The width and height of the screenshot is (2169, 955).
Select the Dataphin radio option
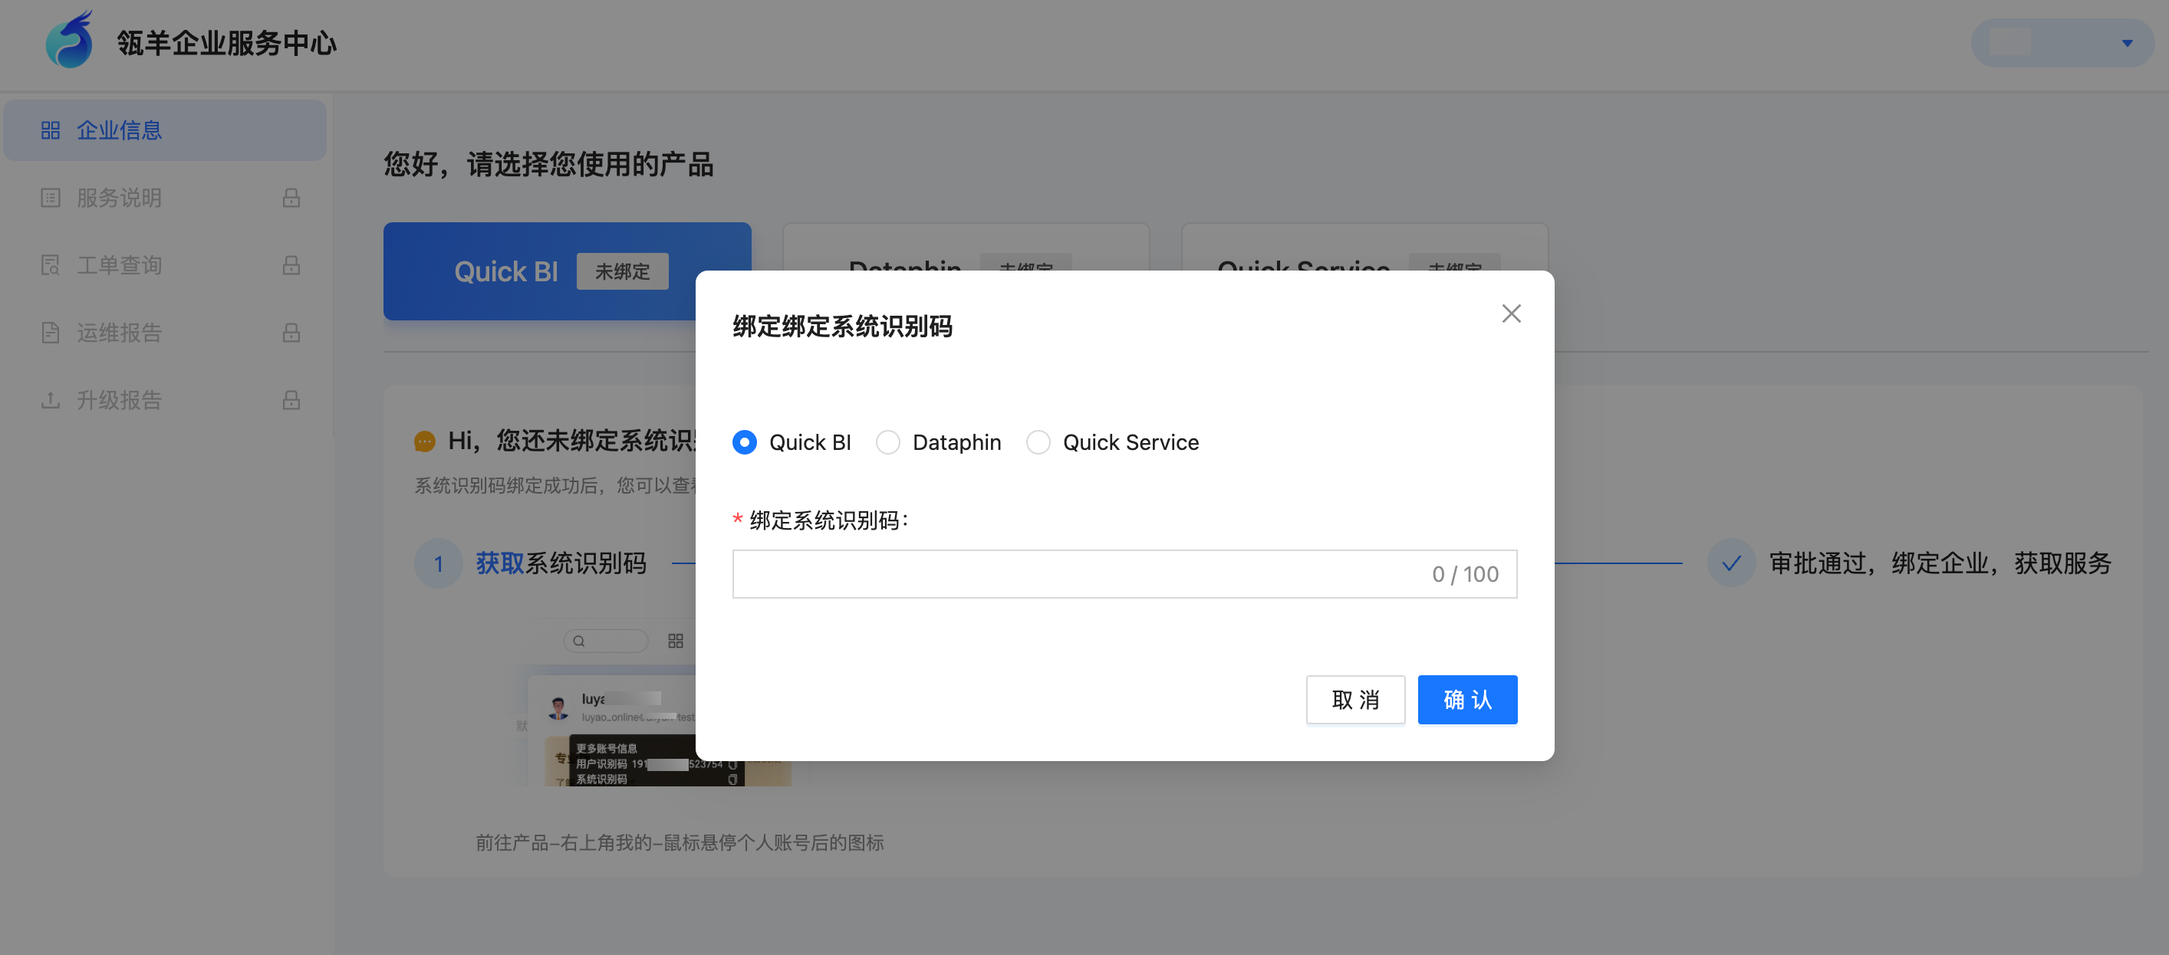(887, 441)
